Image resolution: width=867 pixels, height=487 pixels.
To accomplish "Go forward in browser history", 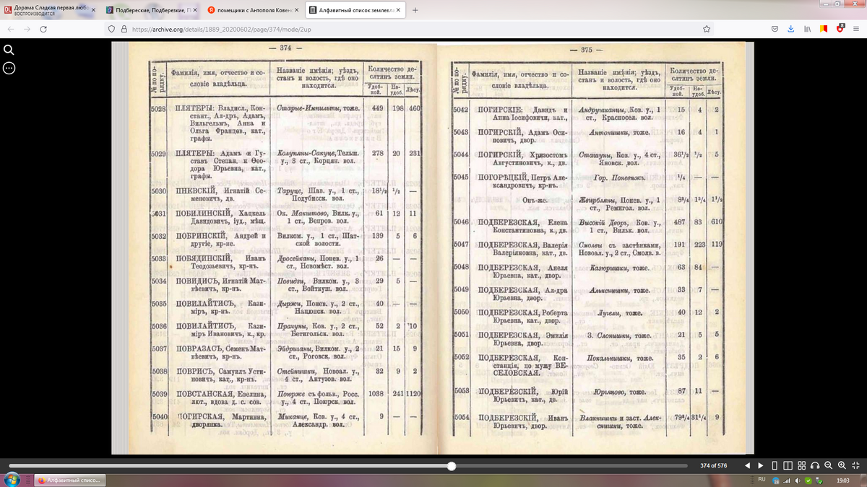I will (27, 29).
